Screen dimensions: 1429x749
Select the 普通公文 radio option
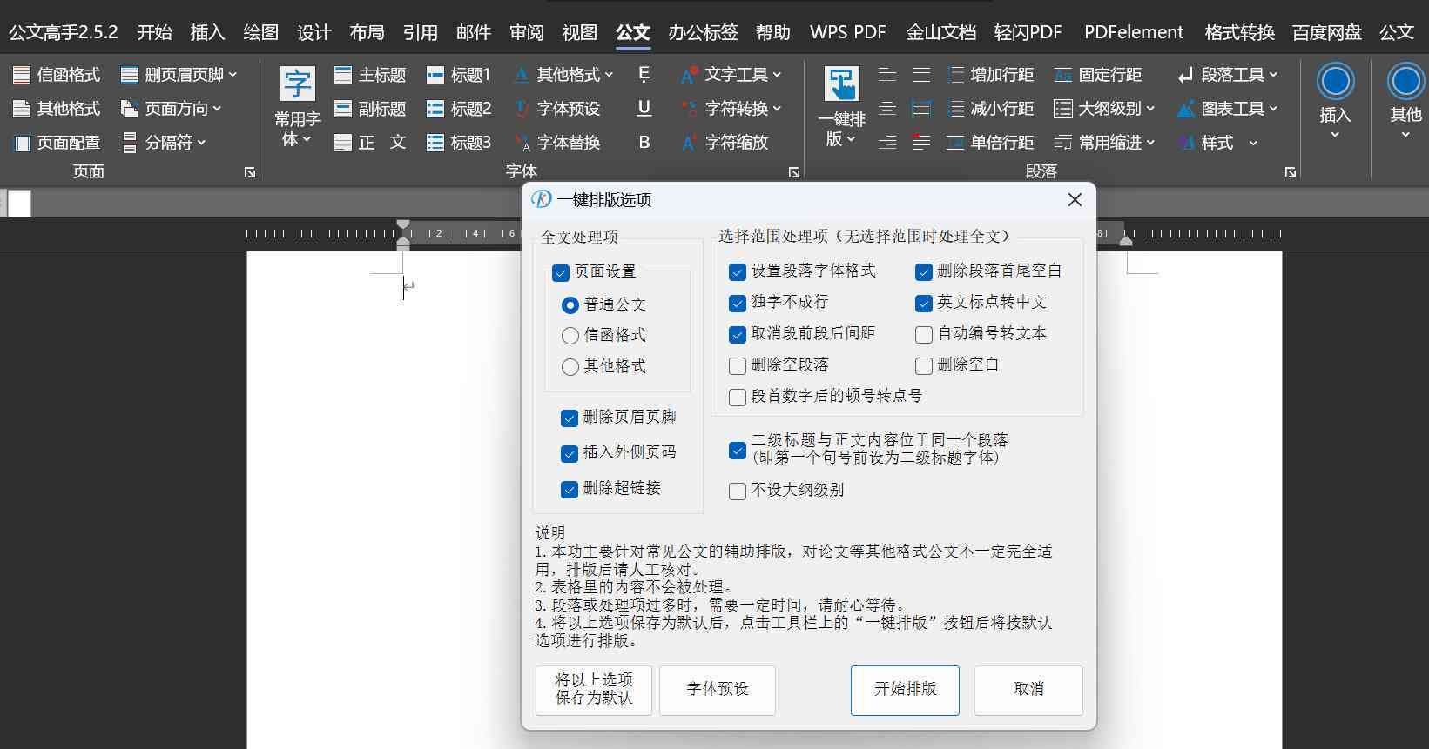tap(570, 305)
